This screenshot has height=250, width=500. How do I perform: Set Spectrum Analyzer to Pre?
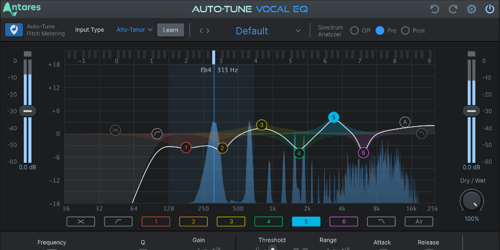click(x=380, y=31)
